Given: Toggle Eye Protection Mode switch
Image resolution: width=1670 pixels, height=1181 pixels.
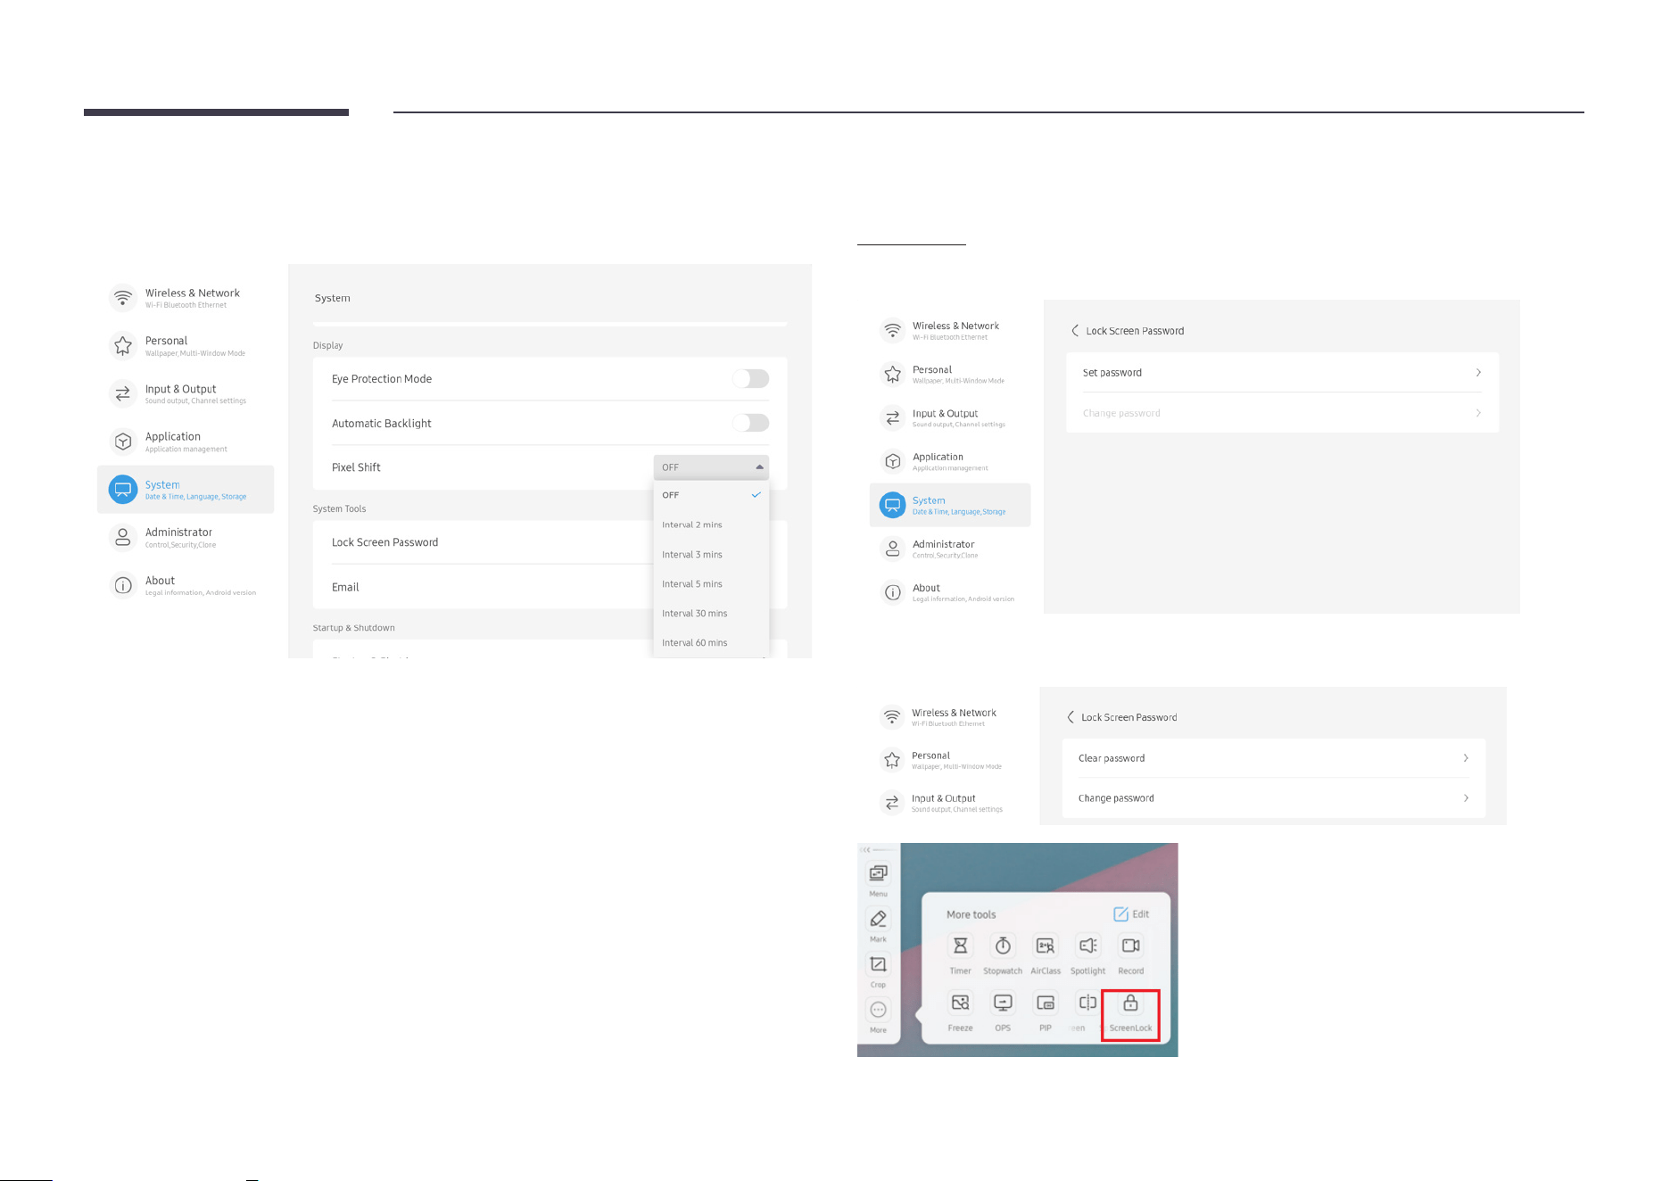Looking at the screenshot, I should 750,378.
